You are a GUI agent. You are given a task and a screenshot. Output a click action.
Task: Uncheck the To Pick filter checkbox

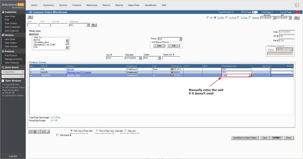coord(215,18)
